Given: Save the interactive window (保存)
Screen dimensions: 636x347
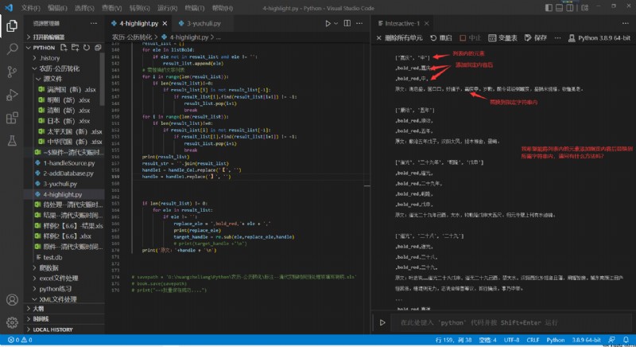Looking at the screenshot, I should (535, 37).
